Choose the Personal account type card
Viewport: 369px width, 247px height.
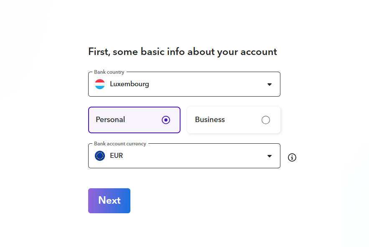pyautogui.click(x=134, y=120)
